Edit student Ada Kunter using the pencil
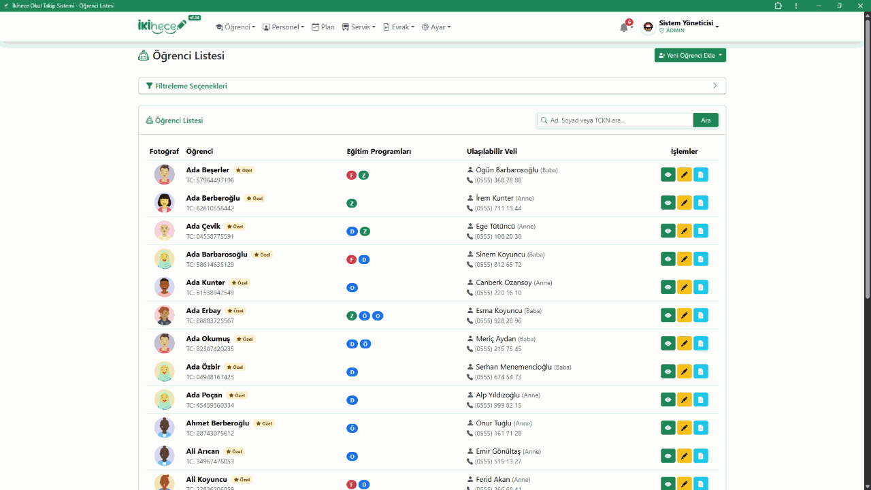The width and height of the screenshot is (871, 490). click(685, 287)
